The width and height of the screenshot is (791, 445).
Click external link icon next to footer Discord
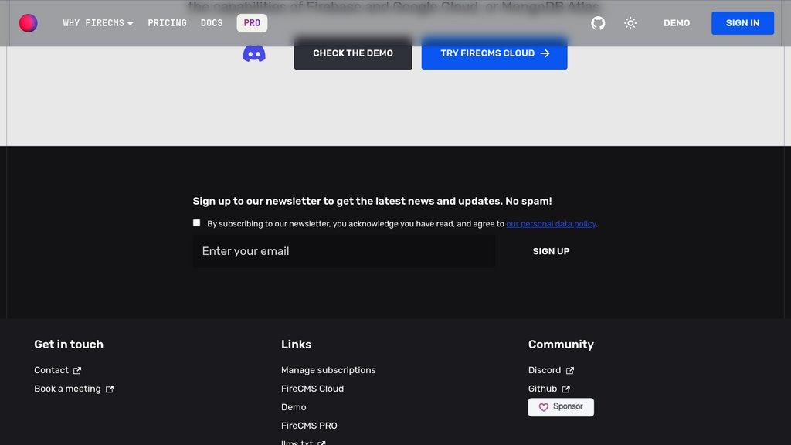[x=570, y=371]
